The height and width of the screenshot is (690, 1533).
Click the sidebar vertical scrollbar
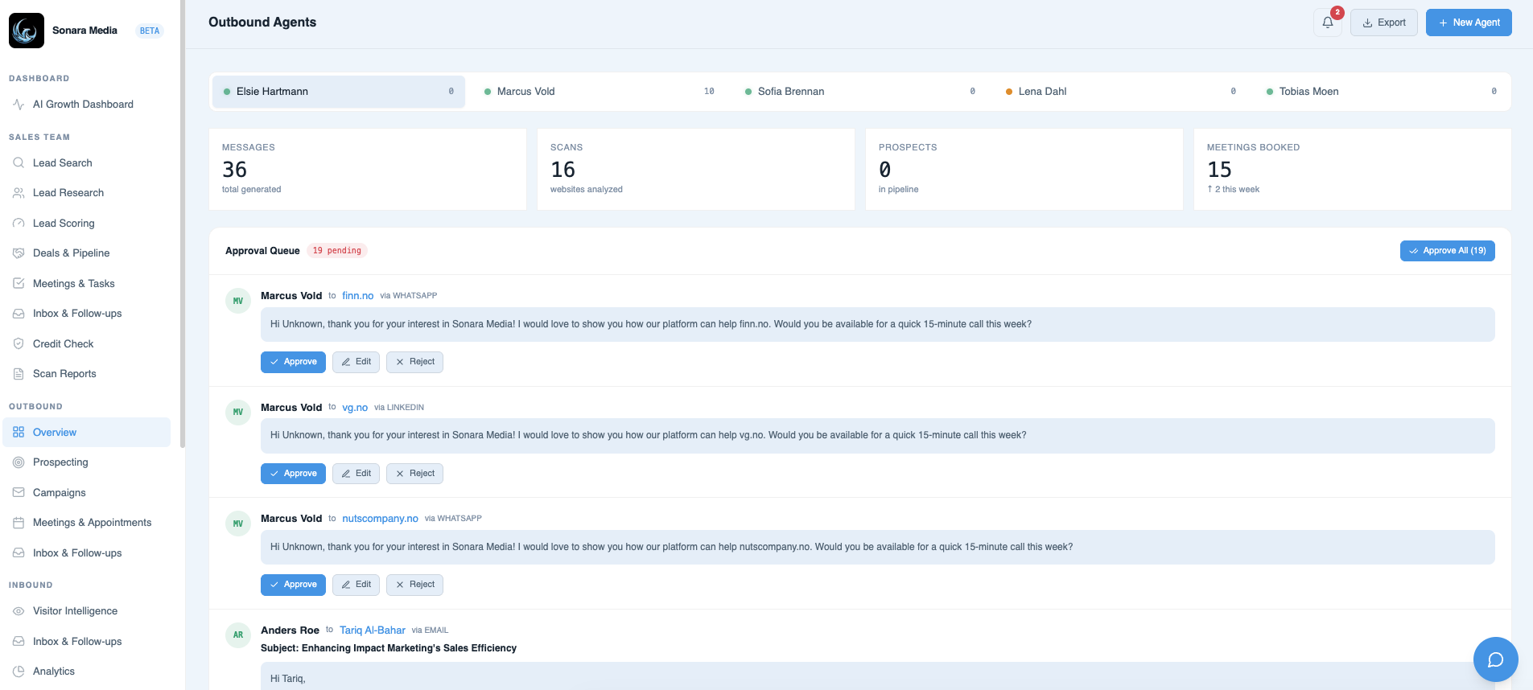[x=183, y=224]
